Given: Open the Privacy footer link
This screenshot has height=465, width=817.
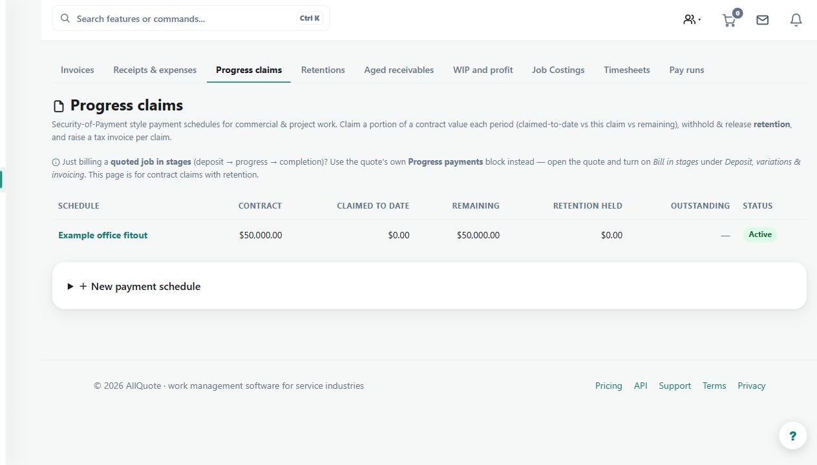Looking at the screenshot, I should (x=752, y=386).
